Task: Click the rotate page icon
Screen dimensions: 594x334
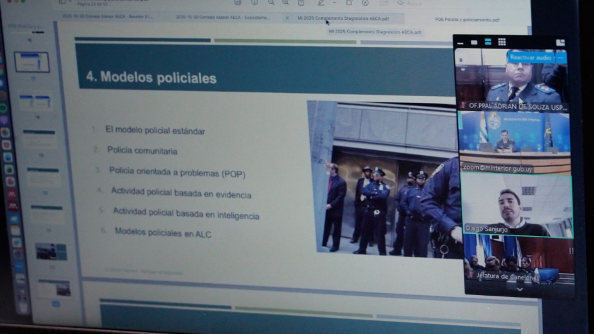Action: (349, 3)
